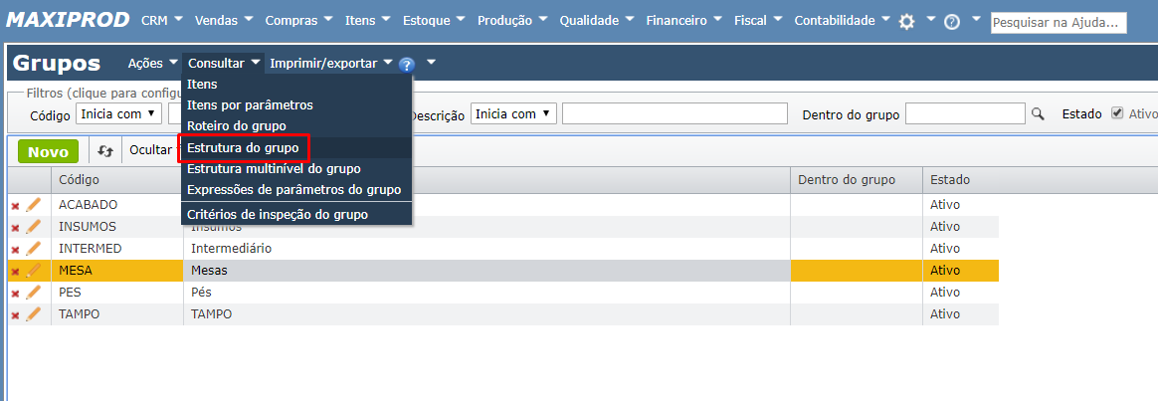
Task: Expand the CRM menu
Action: (162, 21)
